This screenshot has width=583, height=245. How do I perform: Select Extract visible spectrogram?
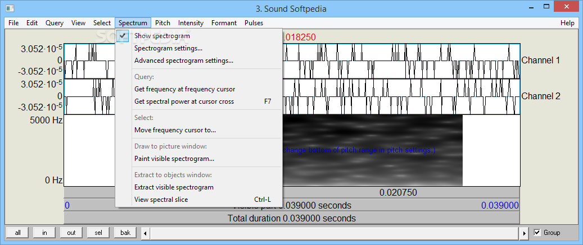click(x=198, y=187)
